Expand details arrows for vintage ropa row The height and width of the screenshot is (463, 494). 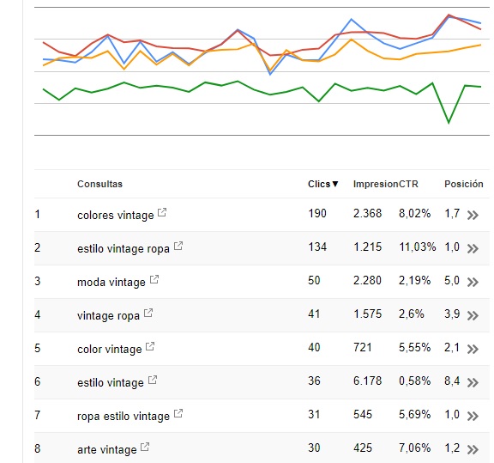pyautogui.click(x=473, y=315)
